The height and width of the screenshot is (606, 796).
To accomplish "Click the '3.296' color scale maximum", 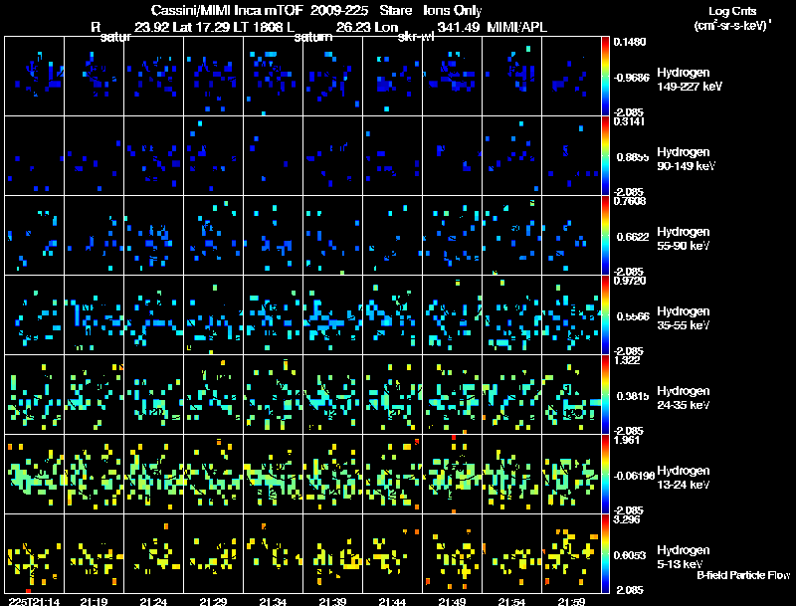I will click(627, 519).
